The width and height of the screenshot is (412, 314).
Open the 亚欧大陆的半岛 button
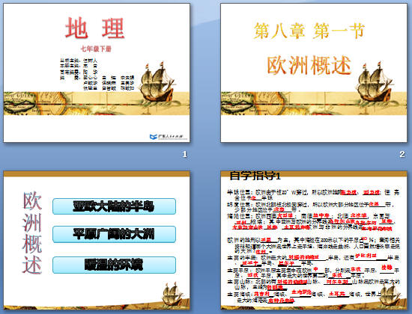click(x=114, y=206)
